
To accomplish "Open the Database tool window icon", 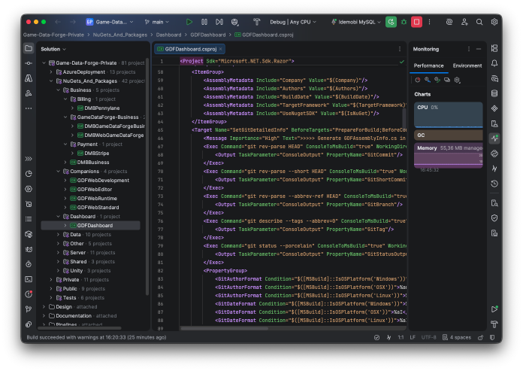I will coord(494,93).
